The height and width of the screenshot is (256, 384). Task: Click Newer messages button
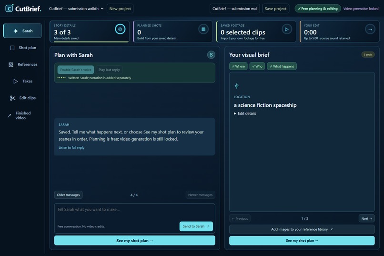tap(200, 195)
